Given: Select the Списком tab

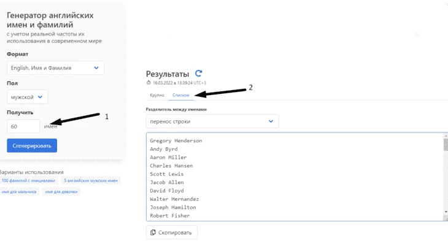Looking at the screenshot, I should pos(181,95).
